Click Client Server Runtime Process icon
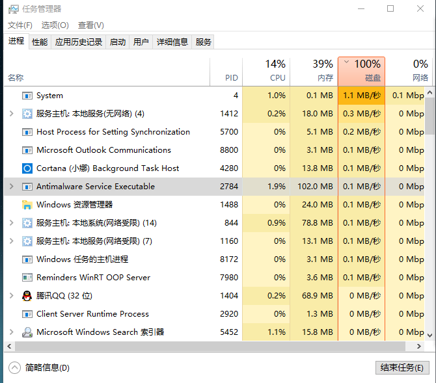Image resolution: width=436 pixels, height=383 pixels. 27,314
